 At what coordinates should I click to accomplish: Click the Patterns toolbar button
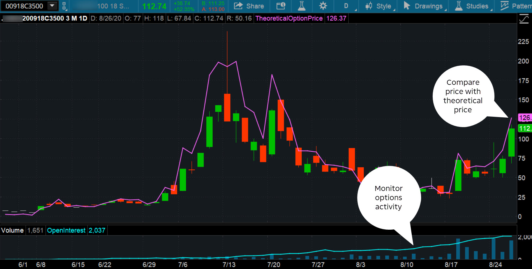[x=516, y=6]
